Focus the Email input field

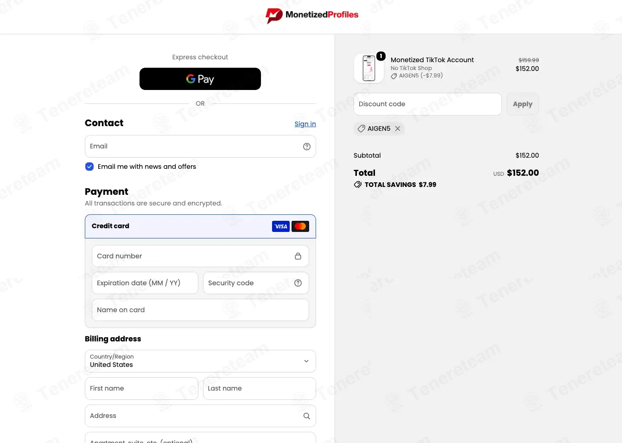200,147
